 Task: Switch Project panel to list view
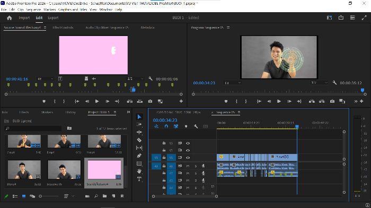(15, 196)
